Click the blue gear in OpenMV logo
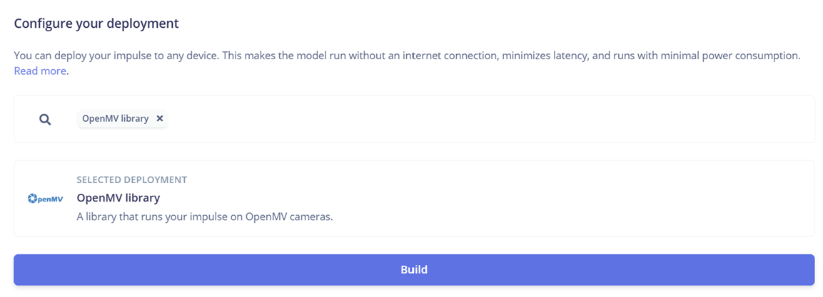 pos(31,199)
